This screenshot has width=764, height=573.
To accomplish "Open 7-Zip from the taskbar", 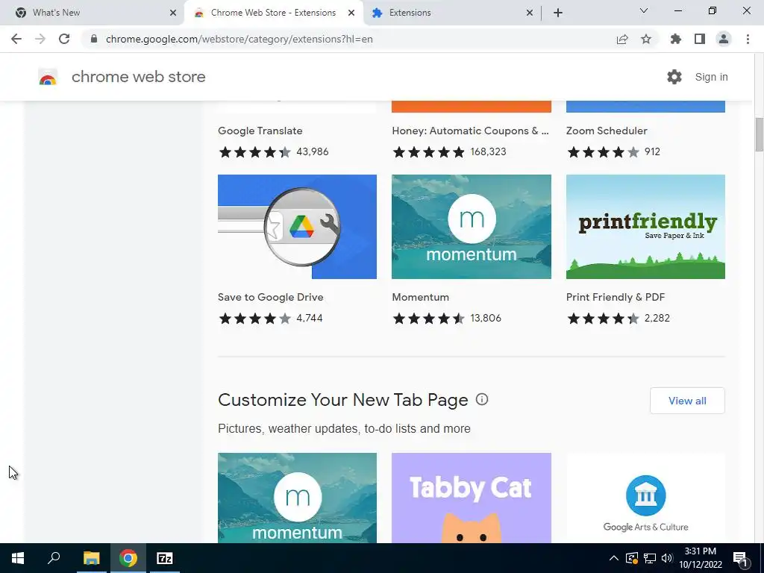I will coord(165,558).
